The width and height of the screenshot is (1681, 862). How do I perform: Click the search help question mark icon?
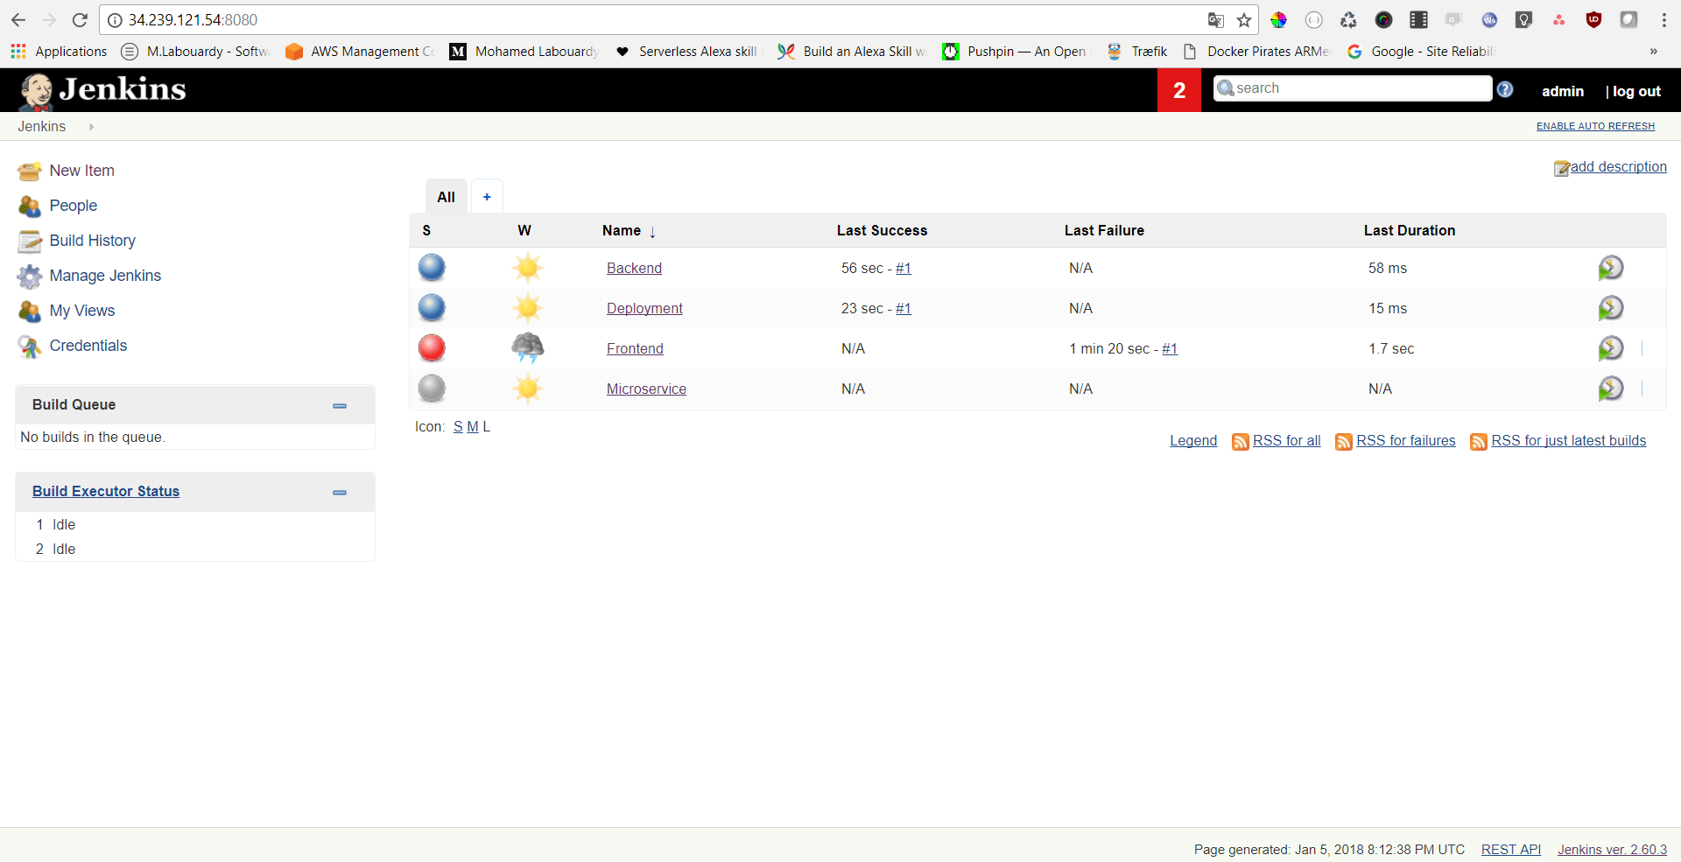tap(1505, 89)
